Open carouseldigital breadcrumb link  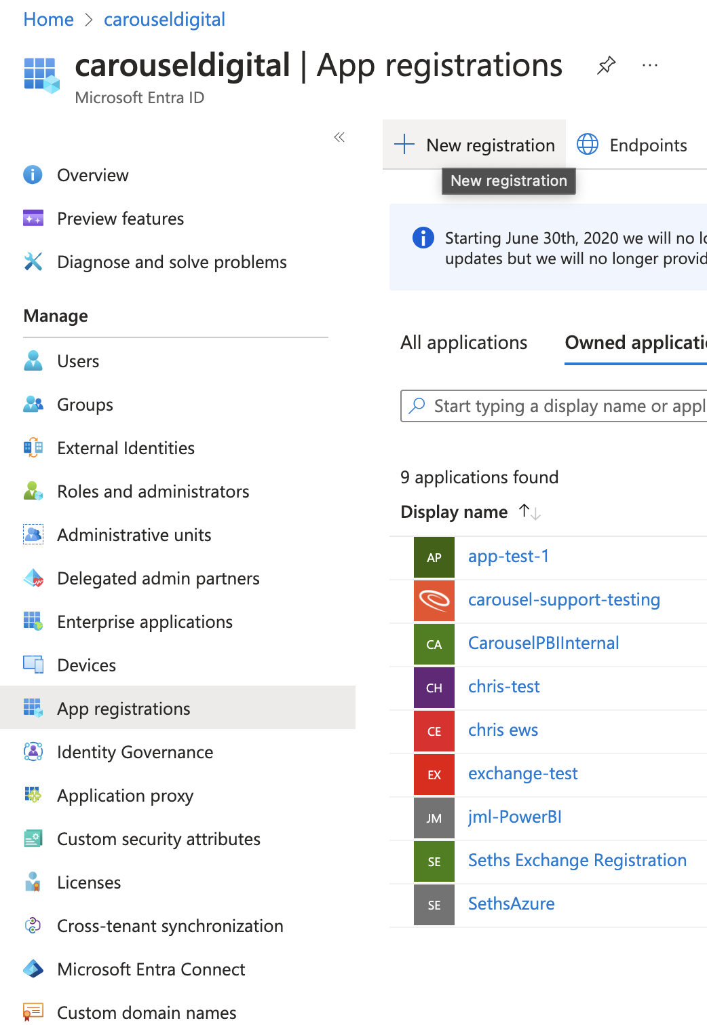pos(164,19)
